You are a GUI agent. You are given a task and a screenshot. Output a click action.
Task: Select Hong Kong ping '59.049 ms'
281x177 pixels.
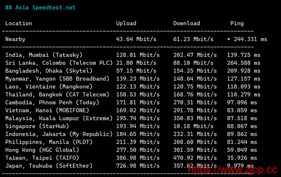pyautogui.click(x=242, y=150)
